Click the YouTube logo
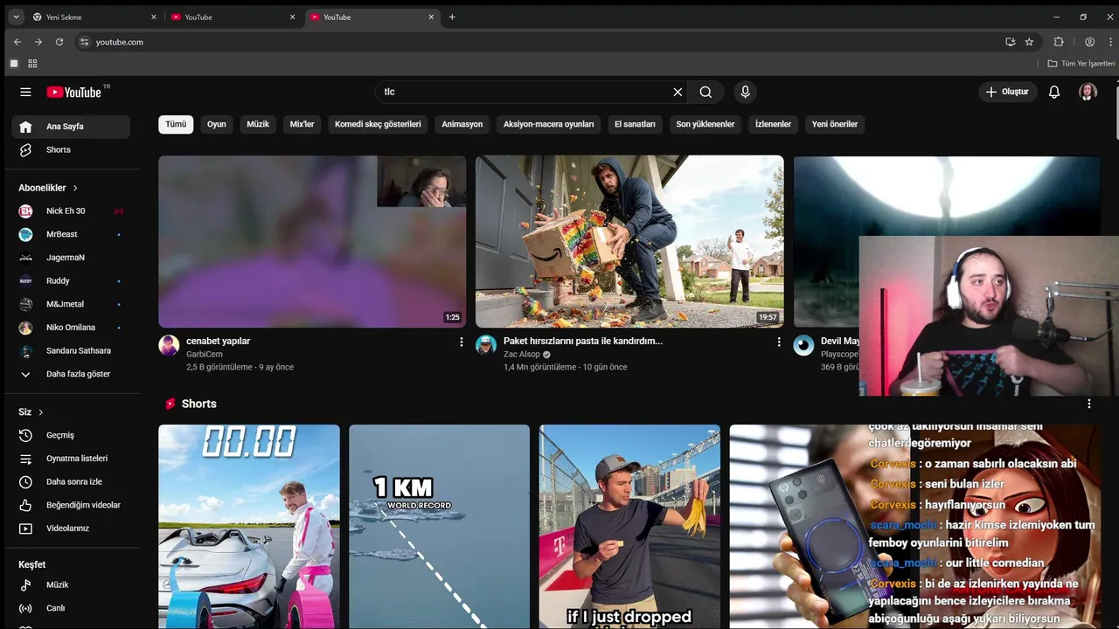The height and width of the screenshot is (629, 1119). pyautogui.click(x=74, y=92)
